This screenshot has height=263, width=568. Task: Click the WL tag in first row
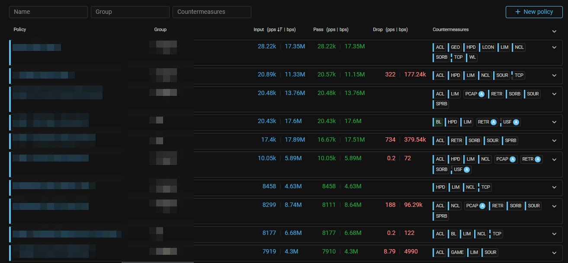click(472, 57)
